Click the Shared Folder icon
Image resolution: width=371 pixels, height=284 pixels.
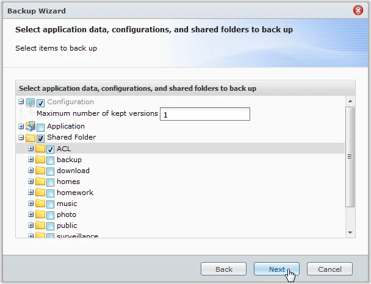click(x=30, y=138)
